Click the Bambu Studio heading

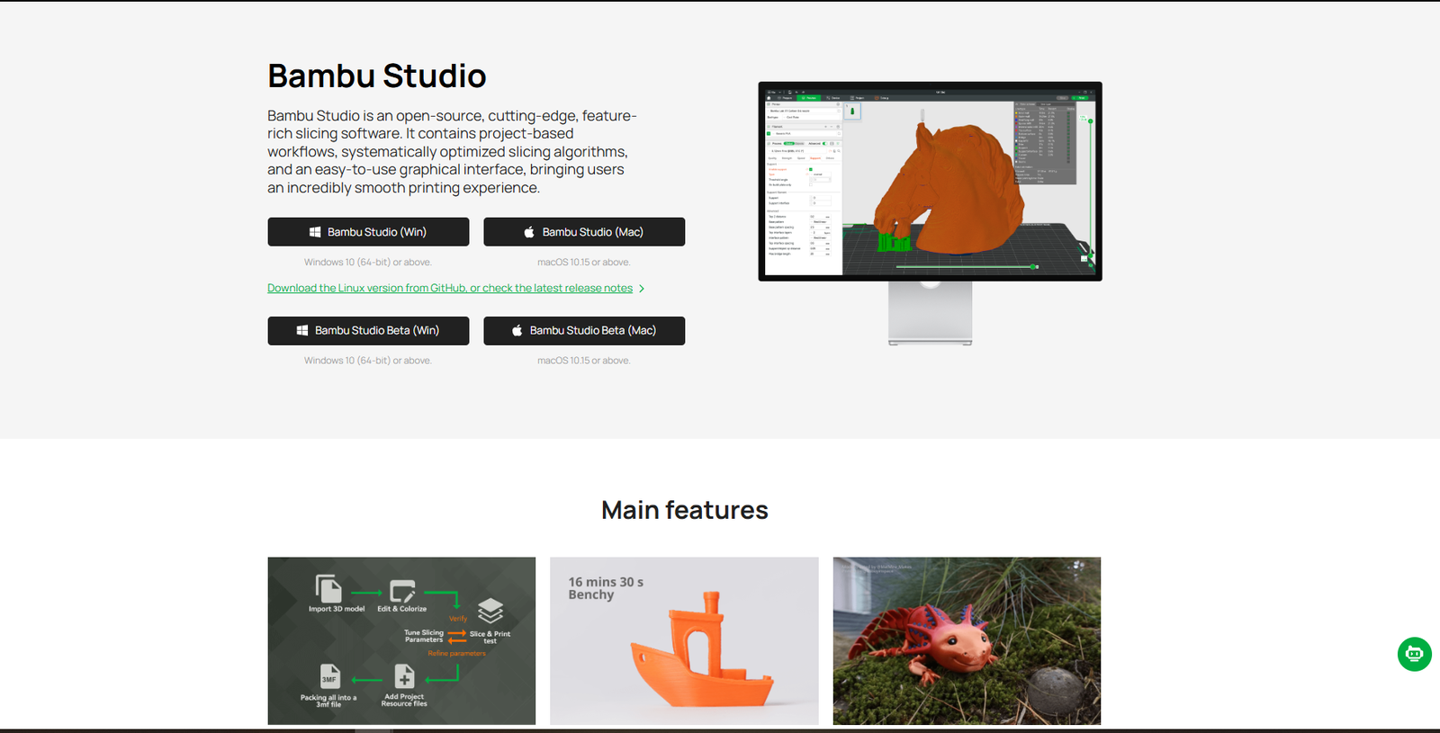377,76
